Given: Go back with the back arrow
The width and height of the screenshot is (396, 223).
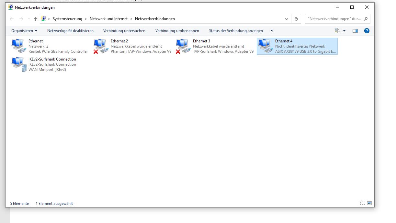Looking at the screenshot, I should (12, 19).
